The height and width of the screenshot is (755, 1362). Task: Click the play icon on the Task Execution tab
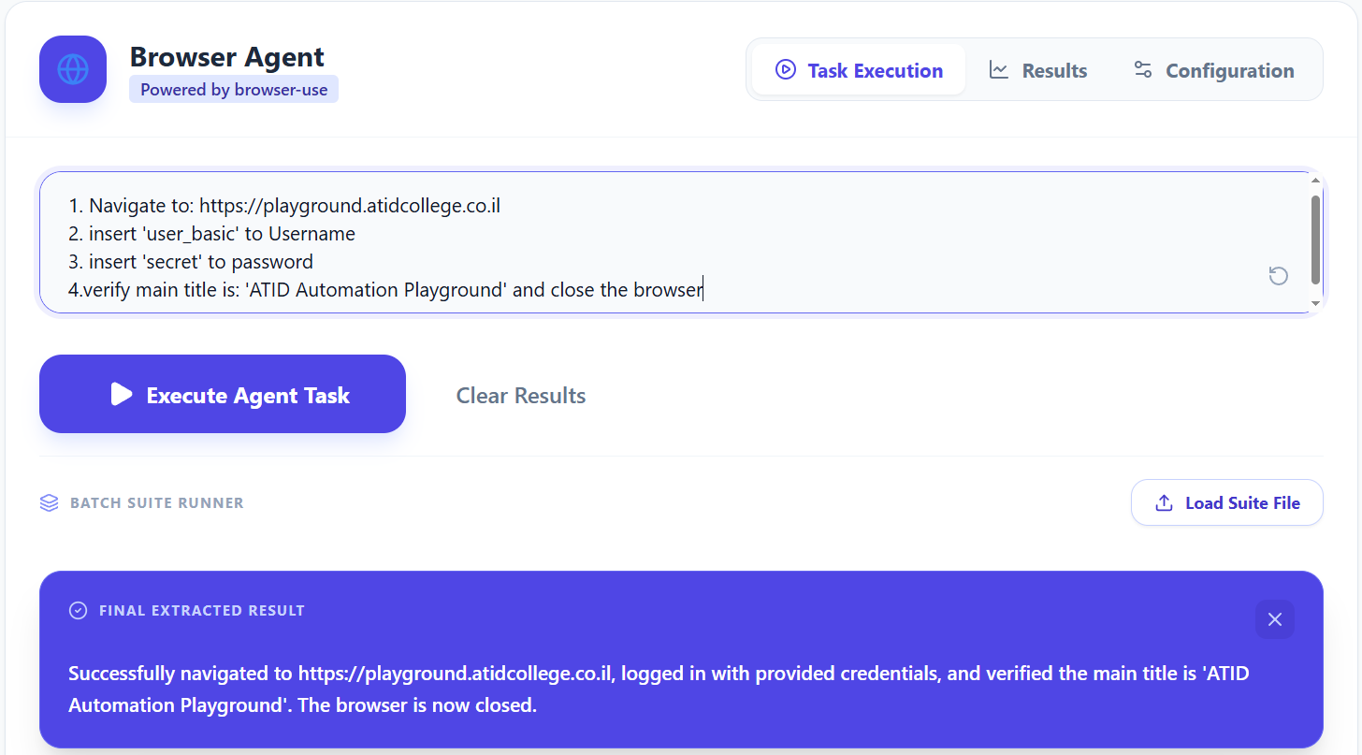pyautogui.click(x=785, y=70)
